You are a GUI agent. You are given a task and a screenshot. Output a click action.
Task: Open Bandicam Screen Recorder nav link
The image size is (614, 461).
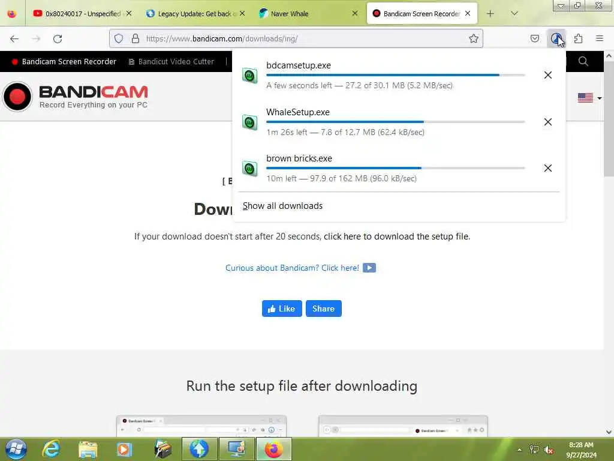point(64,62)
